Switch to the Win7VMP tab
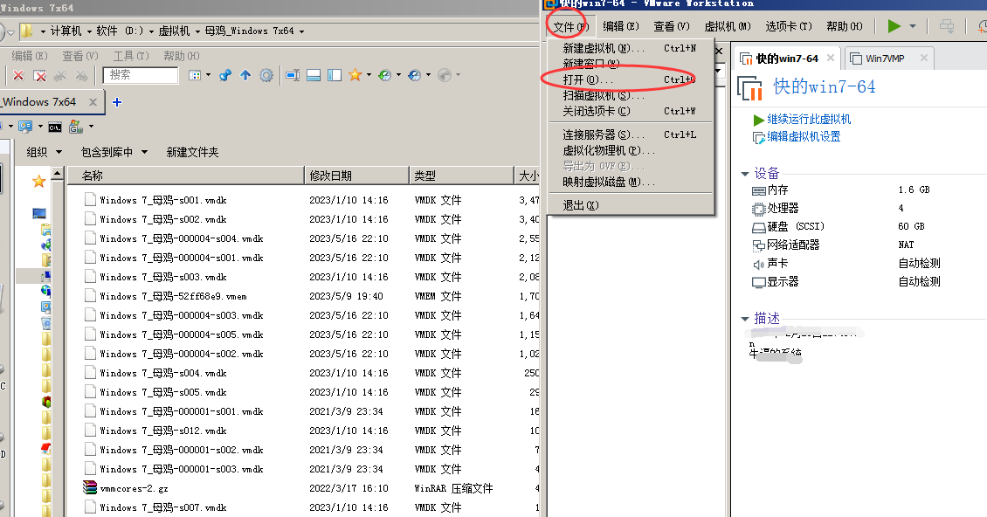The width and height of the screenshot is (987, 517). (886, 59)
